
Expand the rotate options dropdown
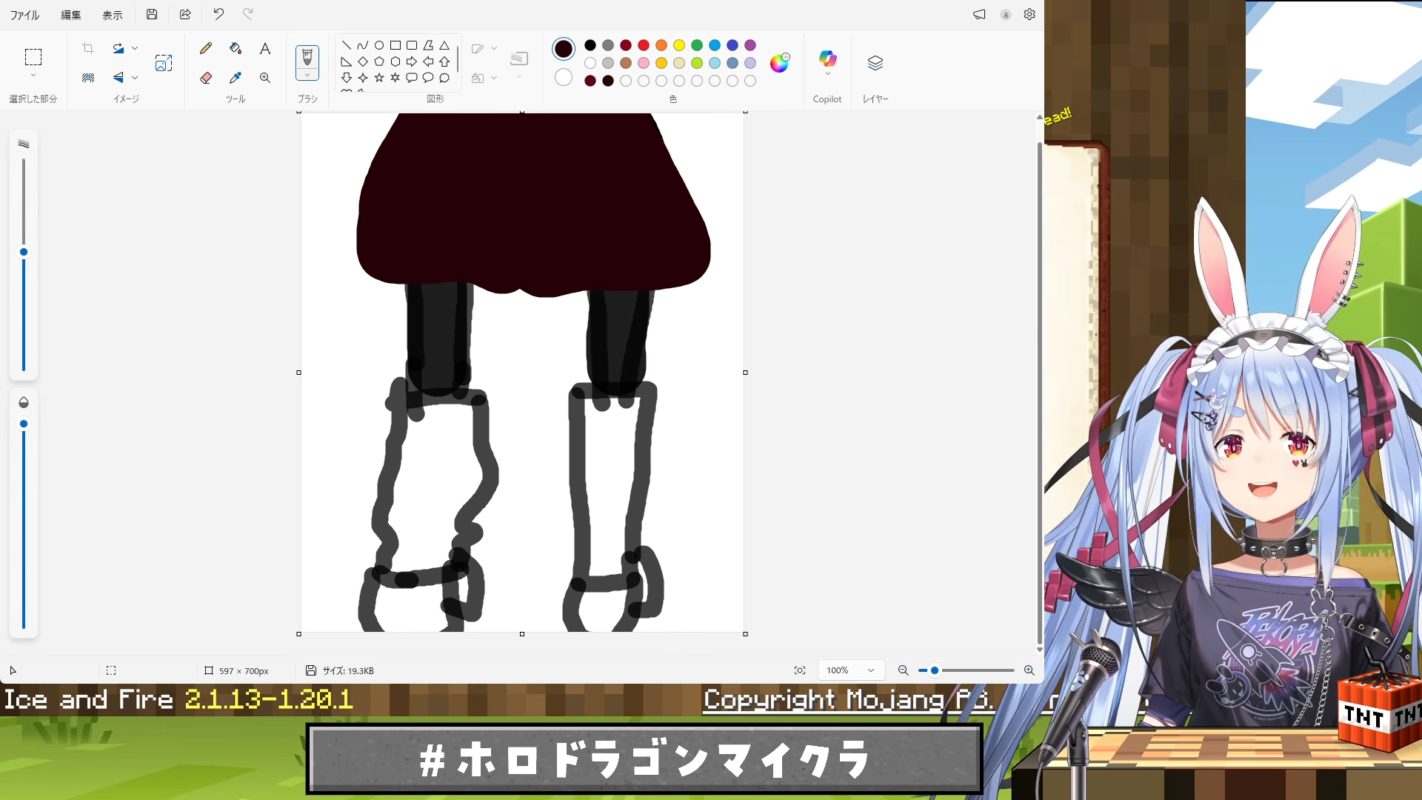coord(135,48)
